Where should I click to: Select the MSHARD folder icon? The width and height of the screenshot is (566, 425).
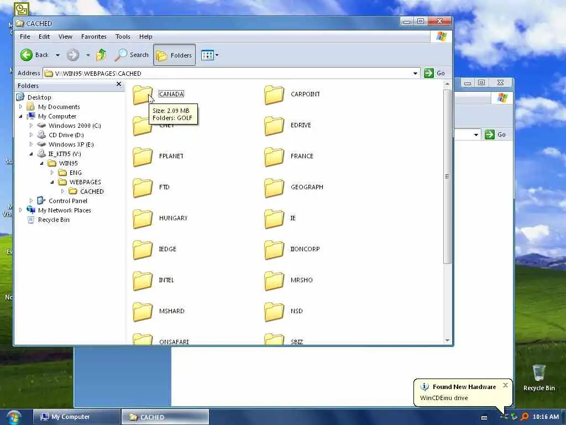click(x=143, y=312)
